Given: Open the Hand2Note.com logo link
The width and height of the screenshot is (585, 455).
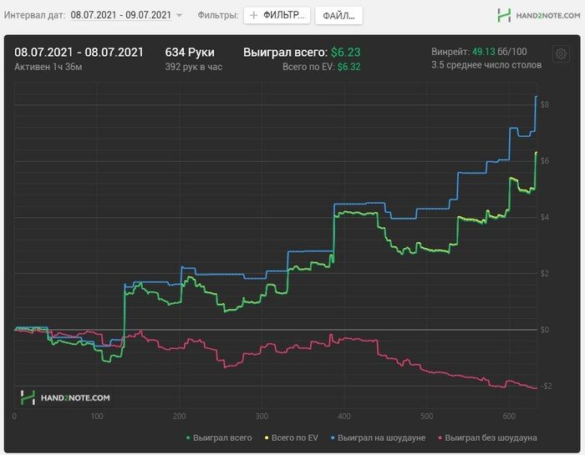Looking at the screenshot, I should [539, 15].
